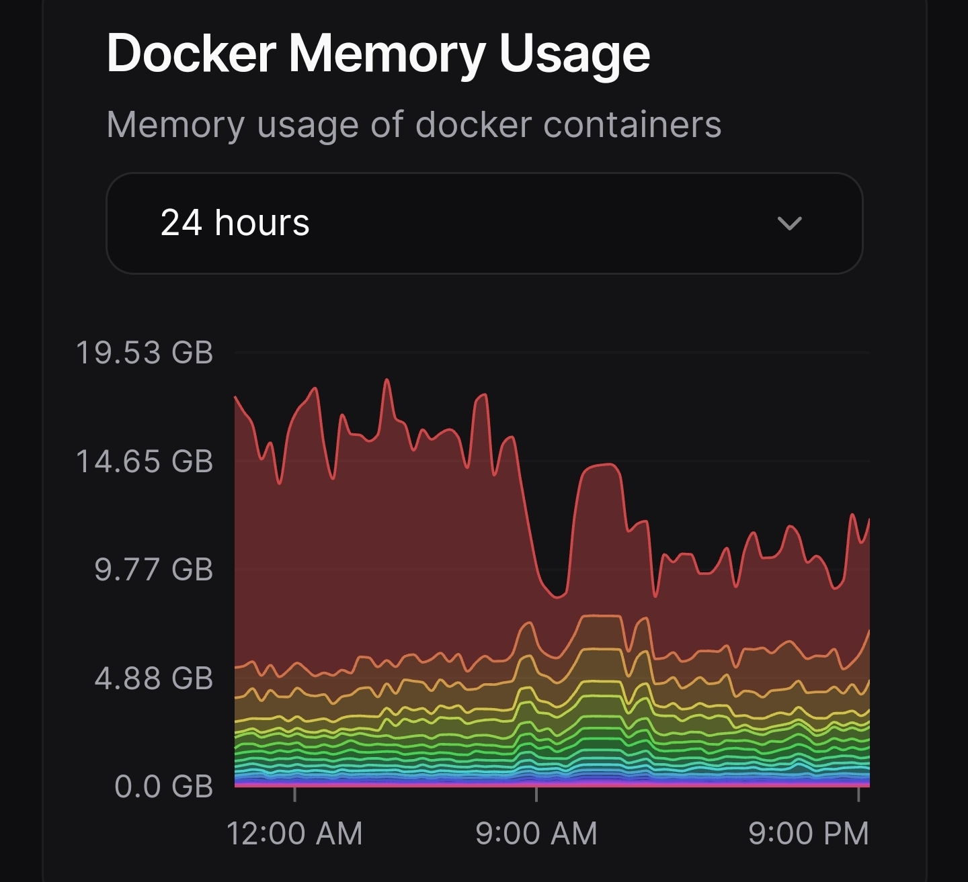Open the 24 hours time range dropdown
The width and height of the screenshot is (968, 882).
coord(484,223)
